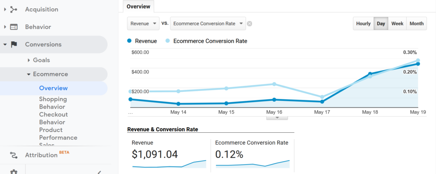436x174 pixels.
Task: Click the Attribution path icon
Action: 14,155
